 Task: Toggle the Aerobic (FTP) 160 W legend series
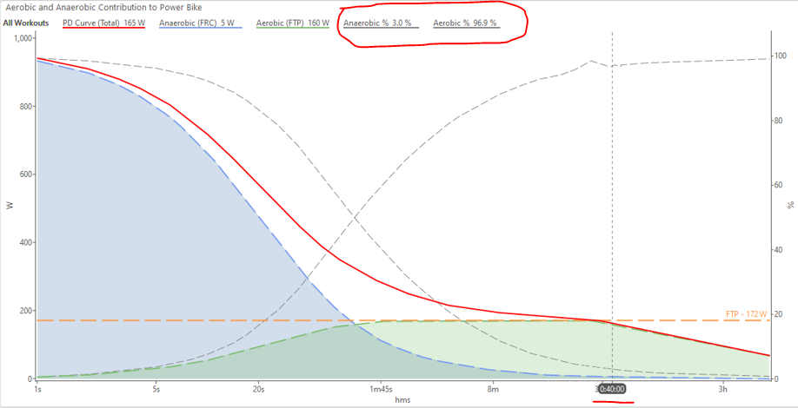point(293,23)
